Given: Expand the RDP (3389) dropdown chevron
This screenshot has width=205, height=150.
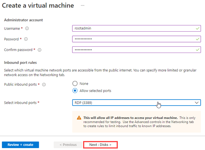Looking at the screenshot, I should 197,103.
